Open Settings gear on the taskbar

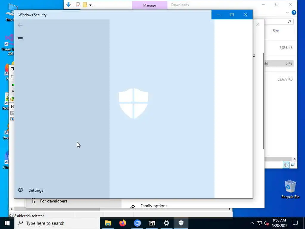click(x=166, y=223)
